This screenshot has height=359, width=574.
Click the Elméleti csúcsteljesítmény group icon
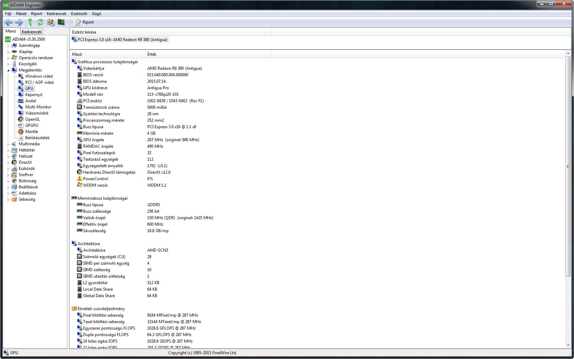74,309
